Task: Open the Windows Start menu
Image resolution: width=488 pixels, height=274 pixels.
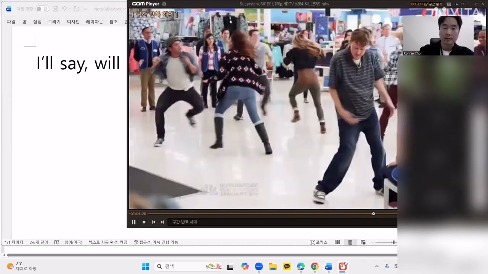Action: (x=145, y=266)
